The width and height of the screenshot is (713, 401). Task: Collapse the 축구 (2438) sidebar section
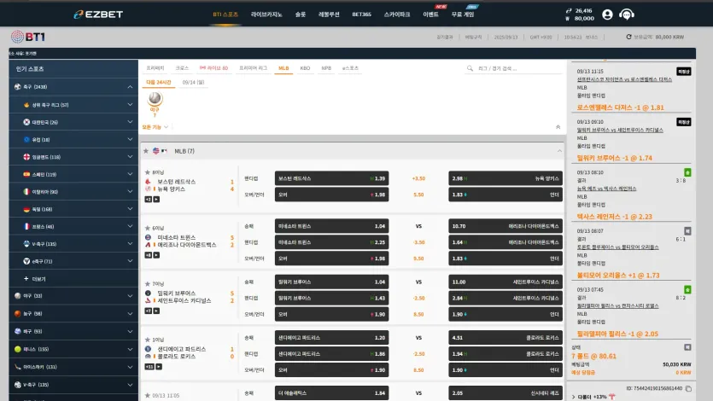pos(130,87)
